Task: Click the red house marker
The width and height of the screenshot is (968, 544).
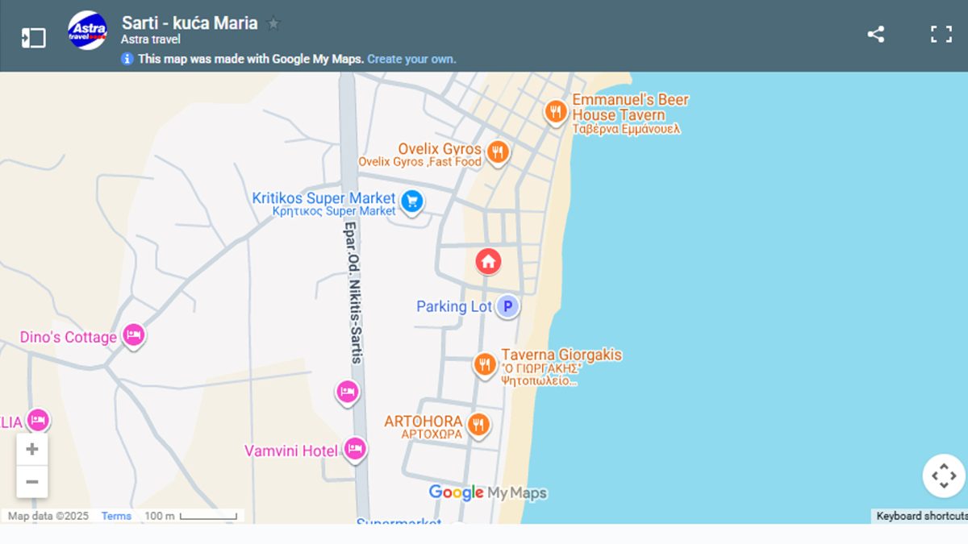Action: coord(487,261)
